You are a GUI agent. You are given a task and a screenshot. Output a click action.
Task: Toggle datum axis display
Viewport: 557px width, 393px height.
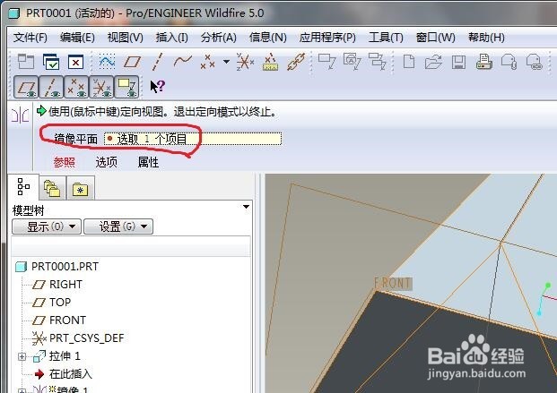pyautogui.click(x=51, y=87)
